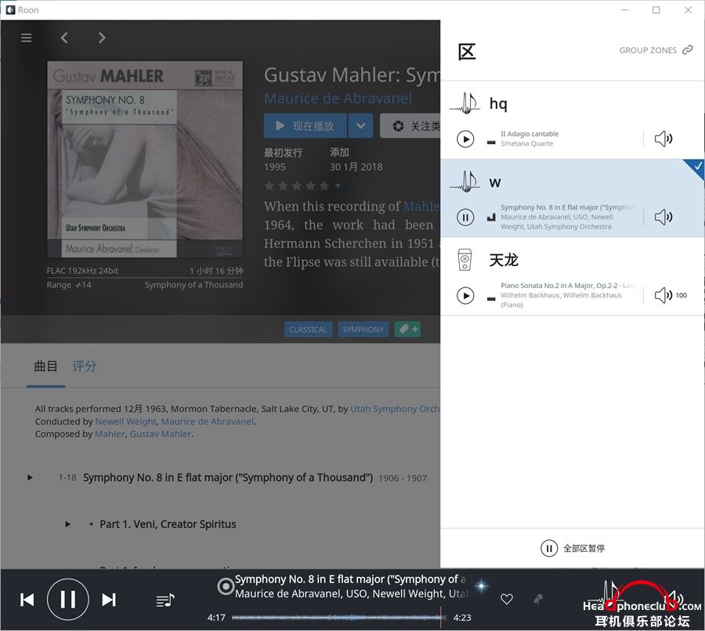This screenshot has width=705, height=631.
Task: Pause playback in the footer bar
Action: pyautogui.click(x=68, y=600)
